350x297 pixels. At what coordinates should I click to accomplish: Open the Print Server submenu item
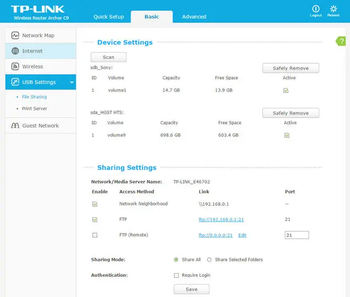pos(34,108)
